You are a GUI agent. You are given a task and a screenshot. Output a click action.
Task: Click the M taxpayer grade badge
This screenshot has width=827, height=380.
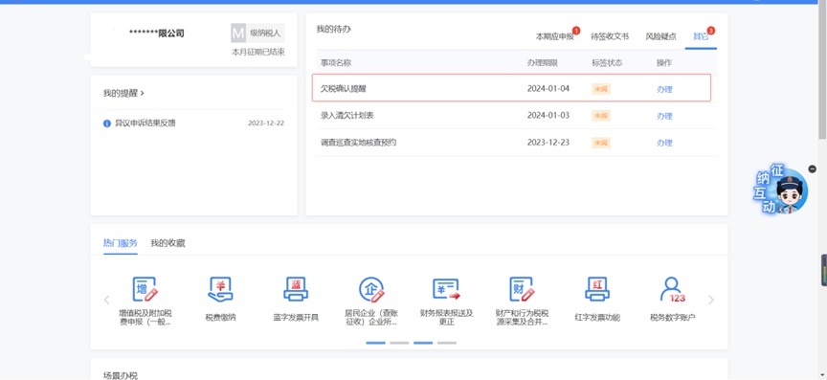point(238,34)
